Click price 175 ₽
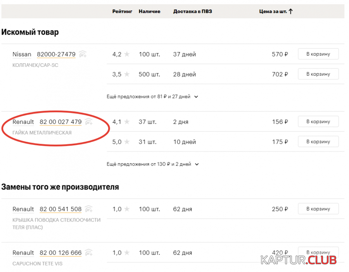This screenshot has width=349, height=272. click(x=280, y=142)
